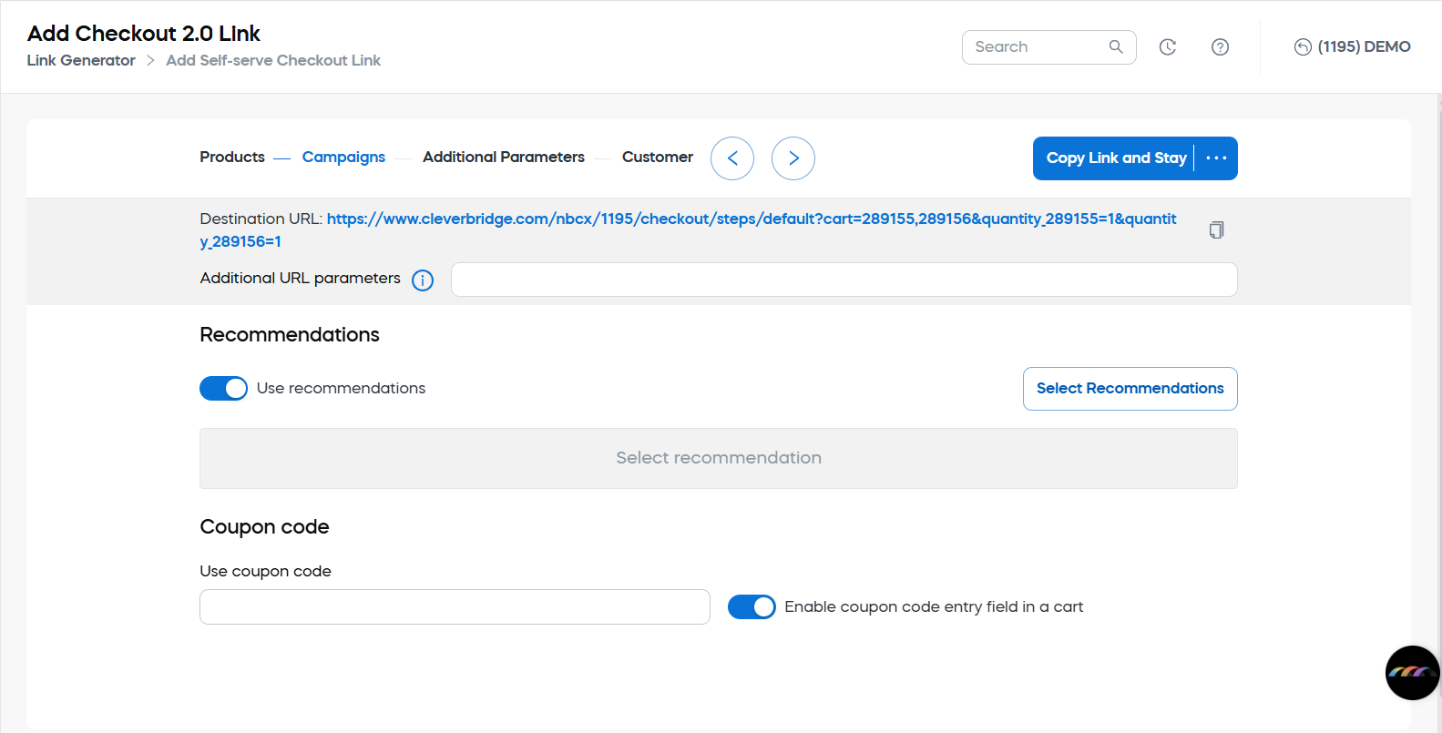This screenshot has width=1442, height=733.
Task: Expand more options beside Copy Link and Stay
Action: point(1216,158)
